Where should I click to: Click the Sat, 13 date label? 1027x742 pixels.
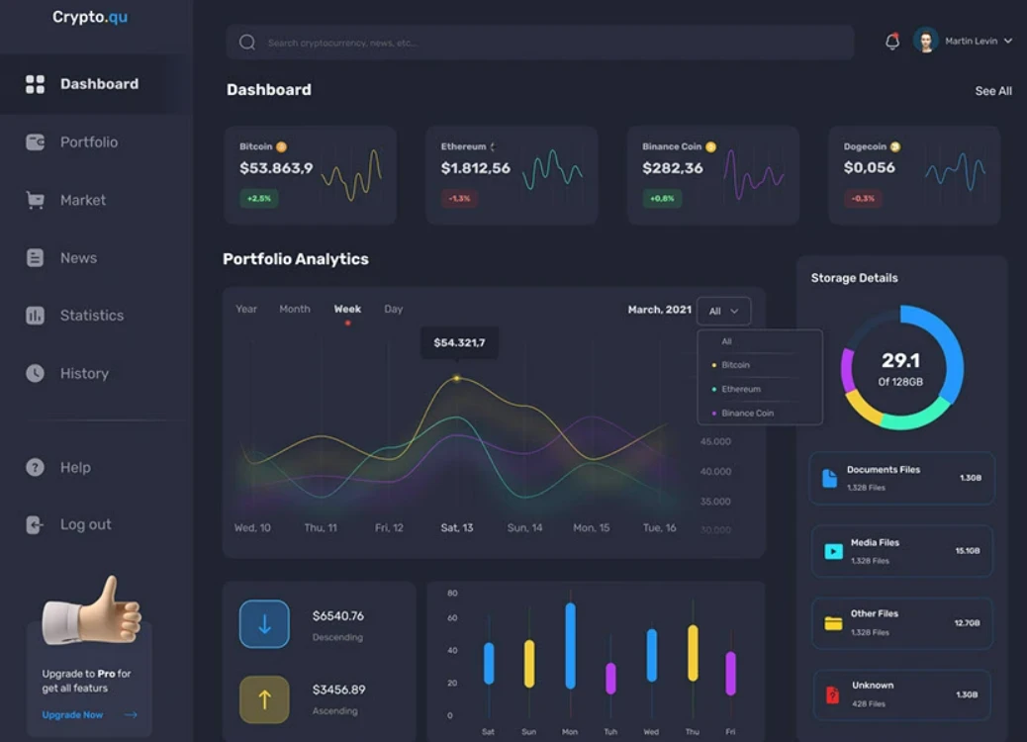pos(456,528)
